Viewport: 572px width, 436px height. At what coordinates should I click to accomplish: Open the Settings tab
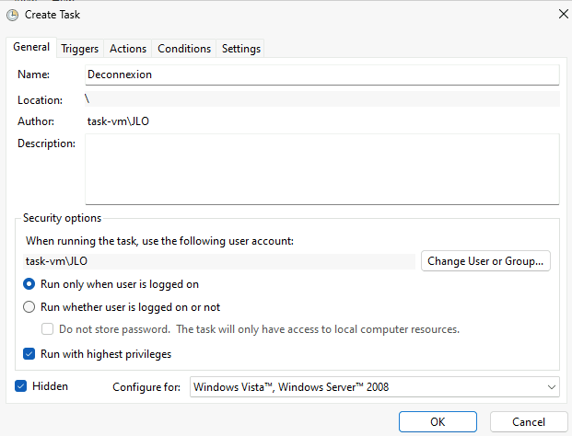tap(241, 49)
